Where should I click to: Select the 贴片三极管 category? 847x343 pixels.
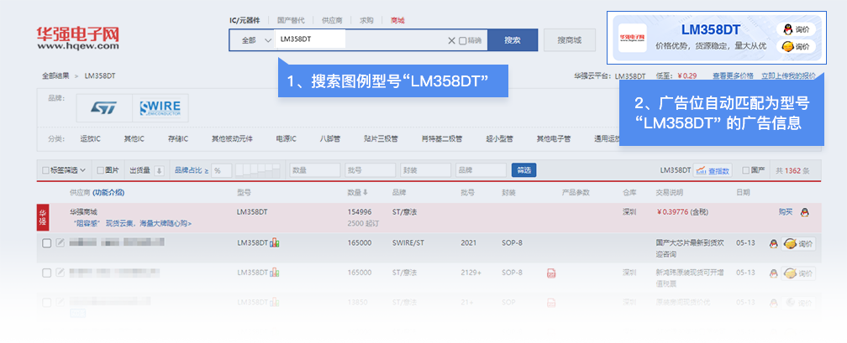(x=381, y=139)
